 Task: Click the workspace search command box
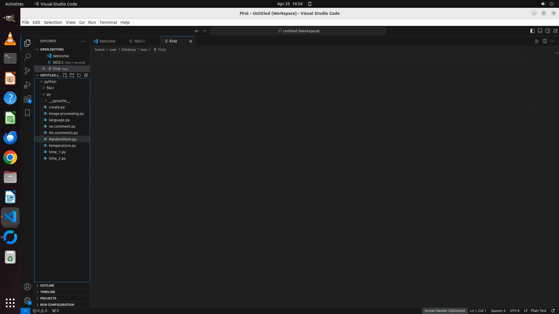[298, 31]
